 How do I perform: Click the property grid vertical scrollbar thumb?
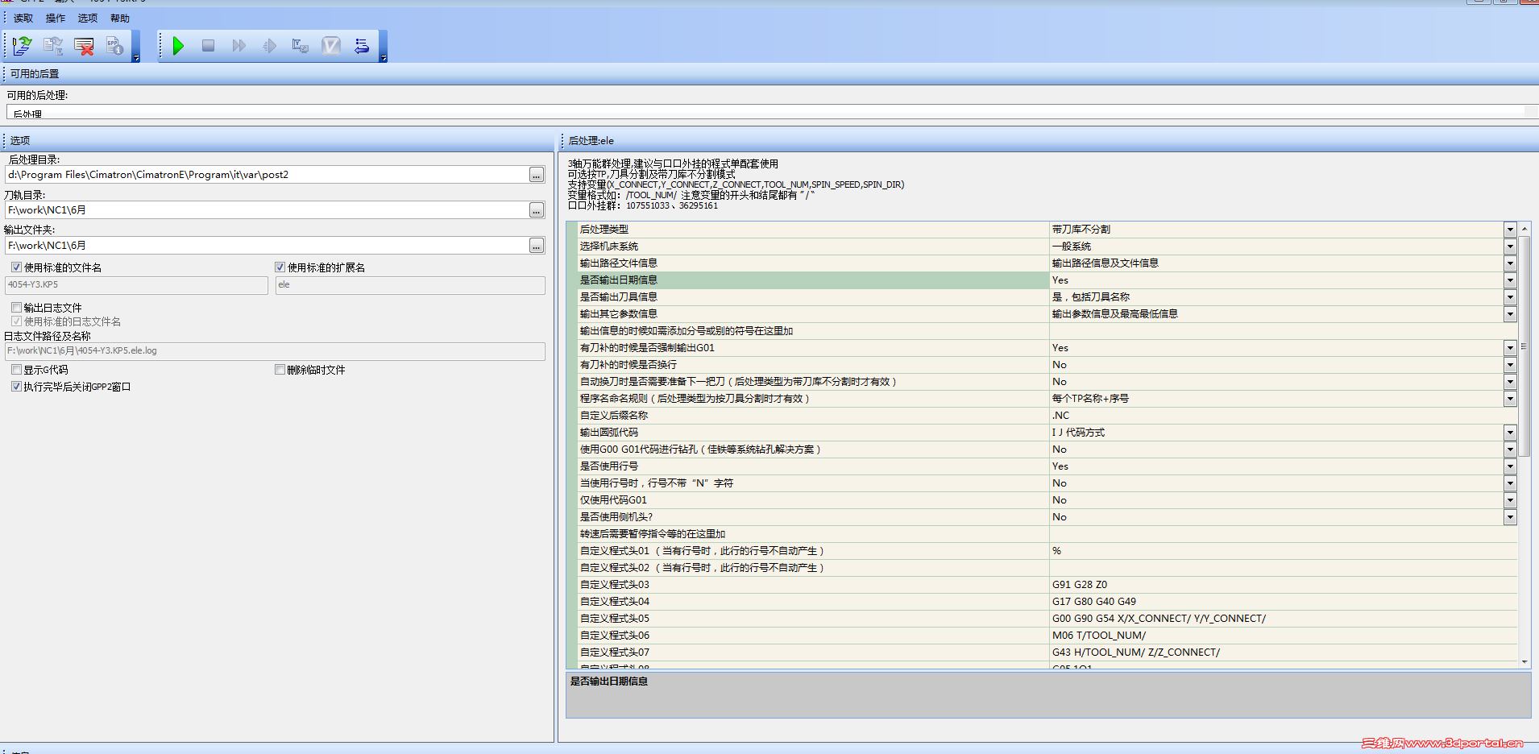coord(1524,346)
